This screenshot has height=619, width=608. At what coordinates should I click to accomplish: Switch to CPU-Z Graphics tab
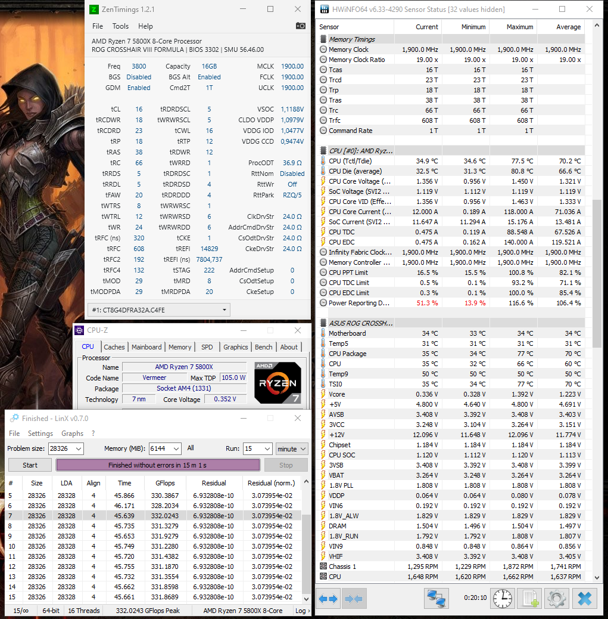(235, 346)
